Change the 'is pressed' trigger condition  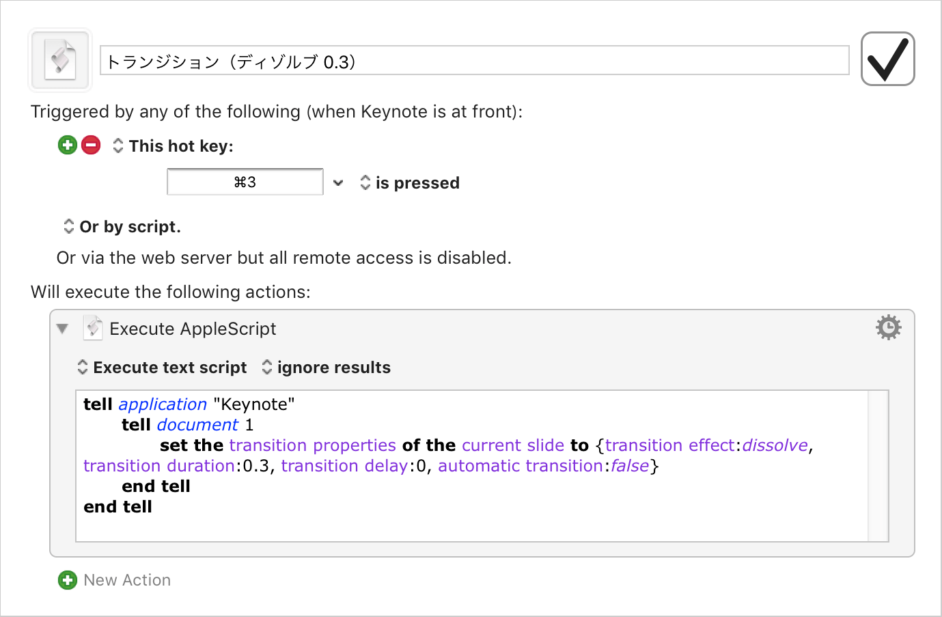tap(410, 183)
